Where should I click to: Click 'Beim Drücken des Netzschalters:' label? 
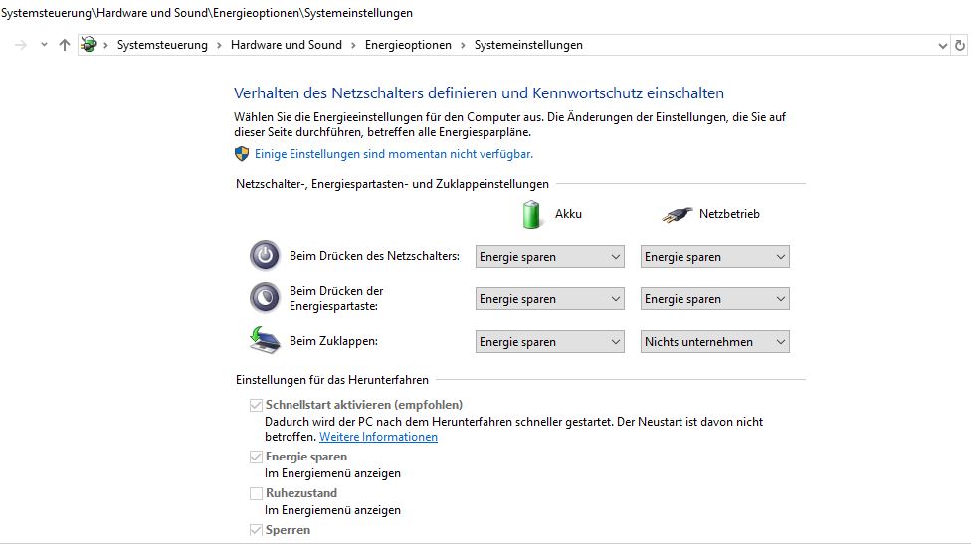click(x=375, y=256)
